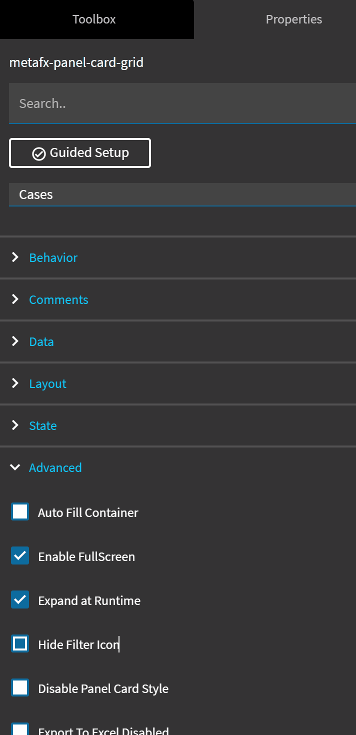Click the checkmark icon inside Guided Setup
Screen dimensions: 356x735
39,153
